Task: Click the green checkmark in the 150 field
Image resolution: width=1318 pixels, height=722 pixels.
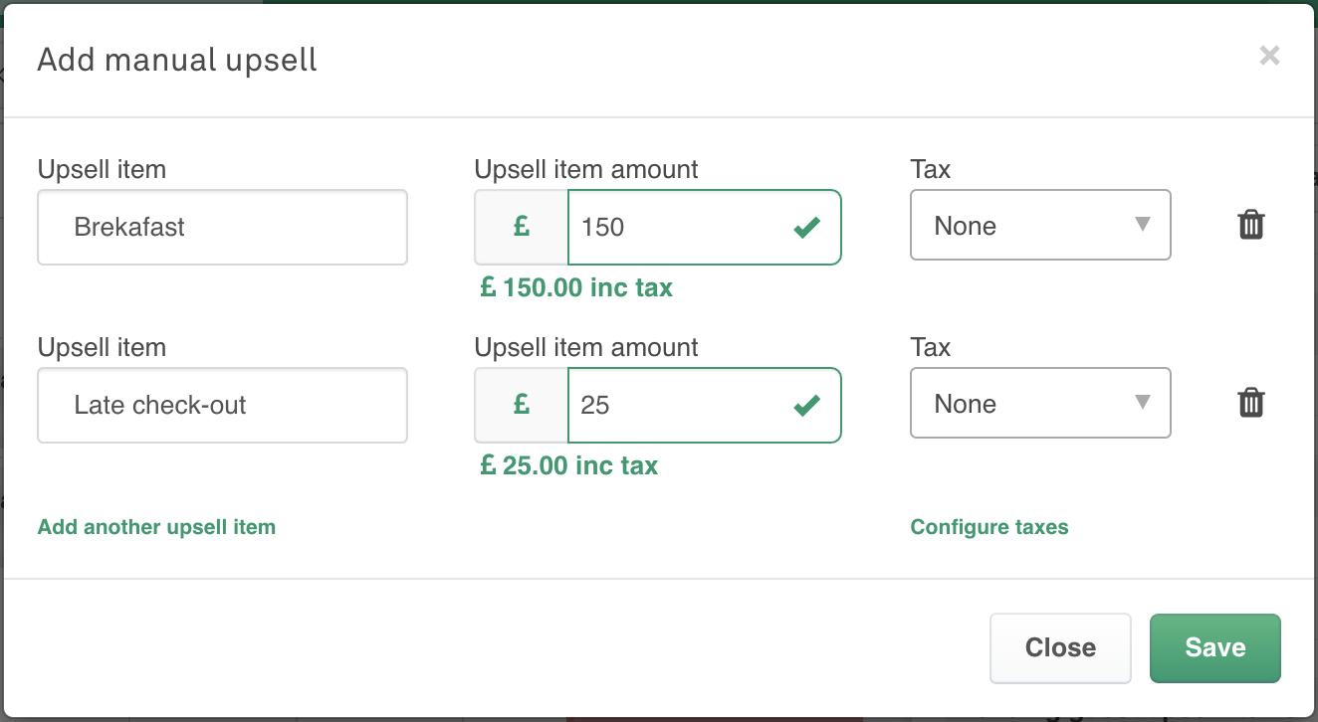Action: pos(806,228)
